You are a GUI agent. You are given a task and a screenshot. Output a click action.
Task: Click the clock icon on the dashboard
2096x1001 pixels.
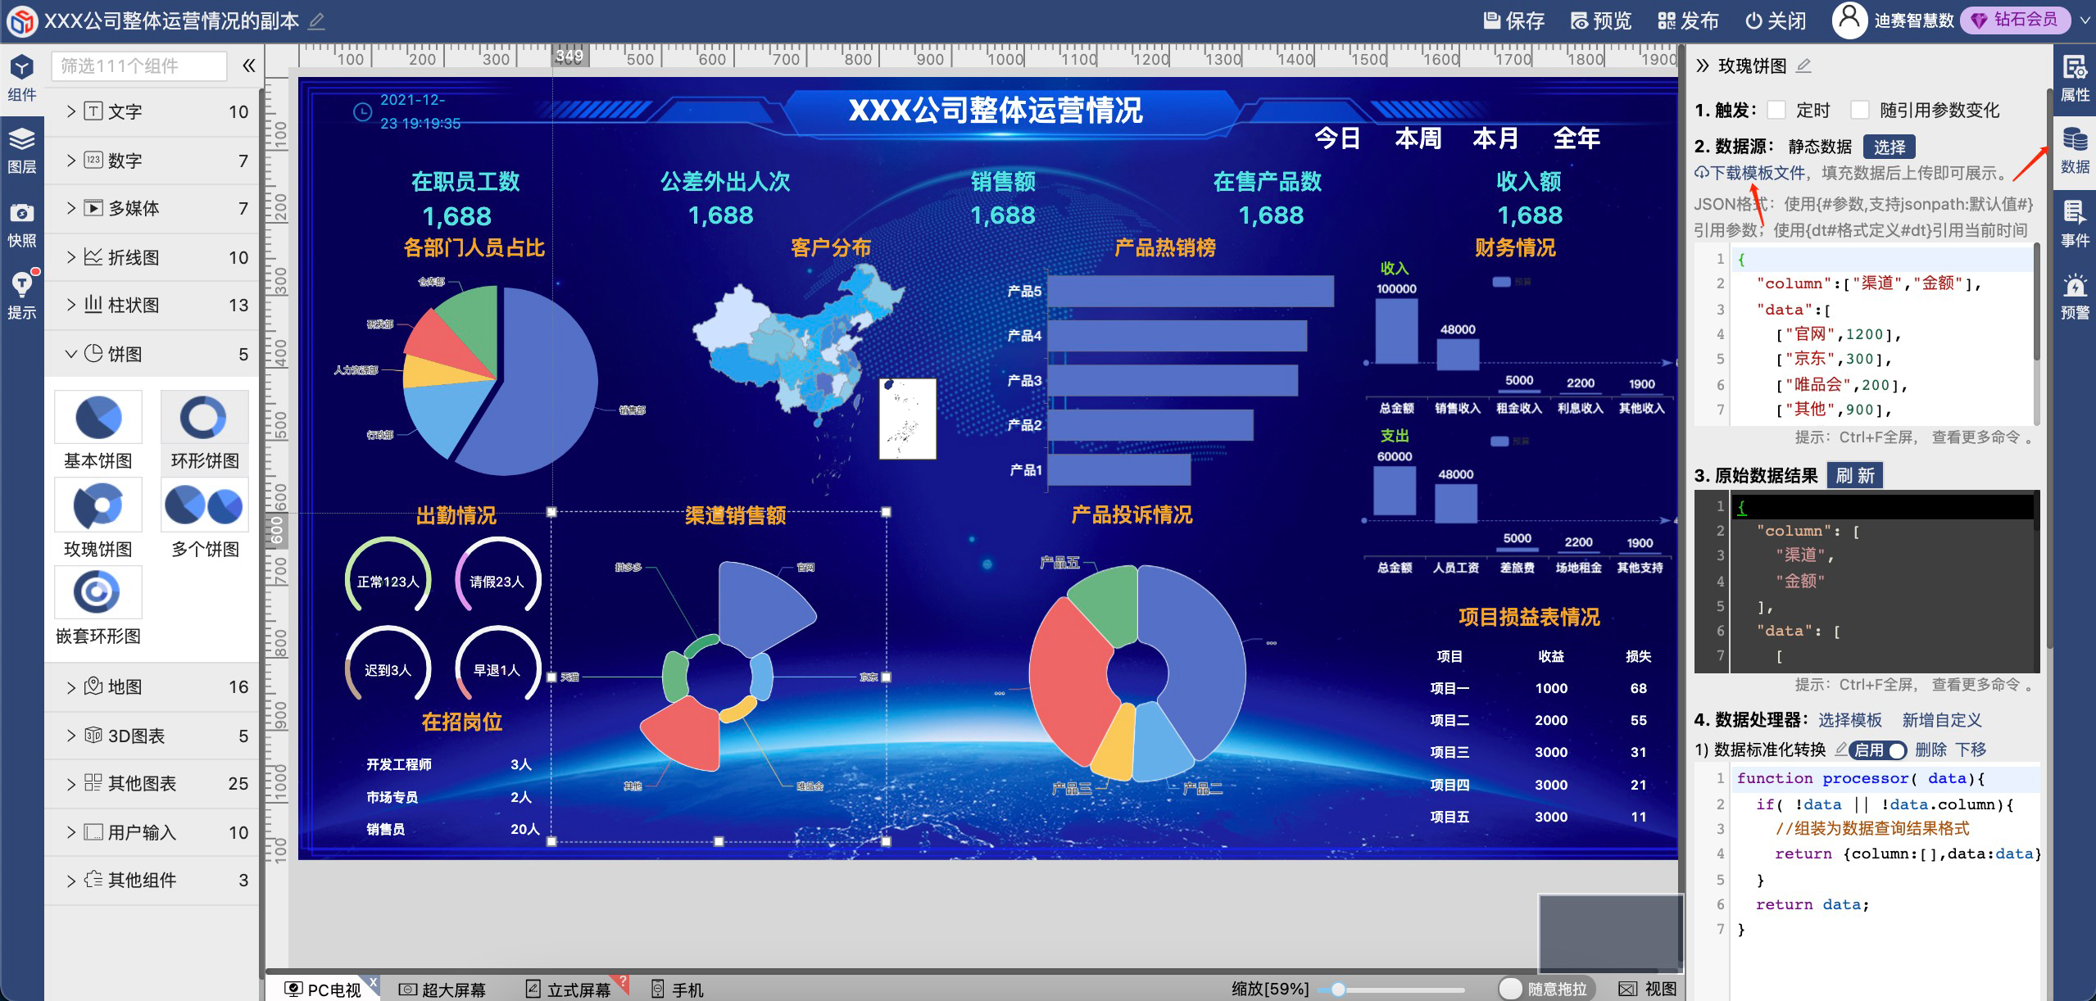[x=362, y=112]
